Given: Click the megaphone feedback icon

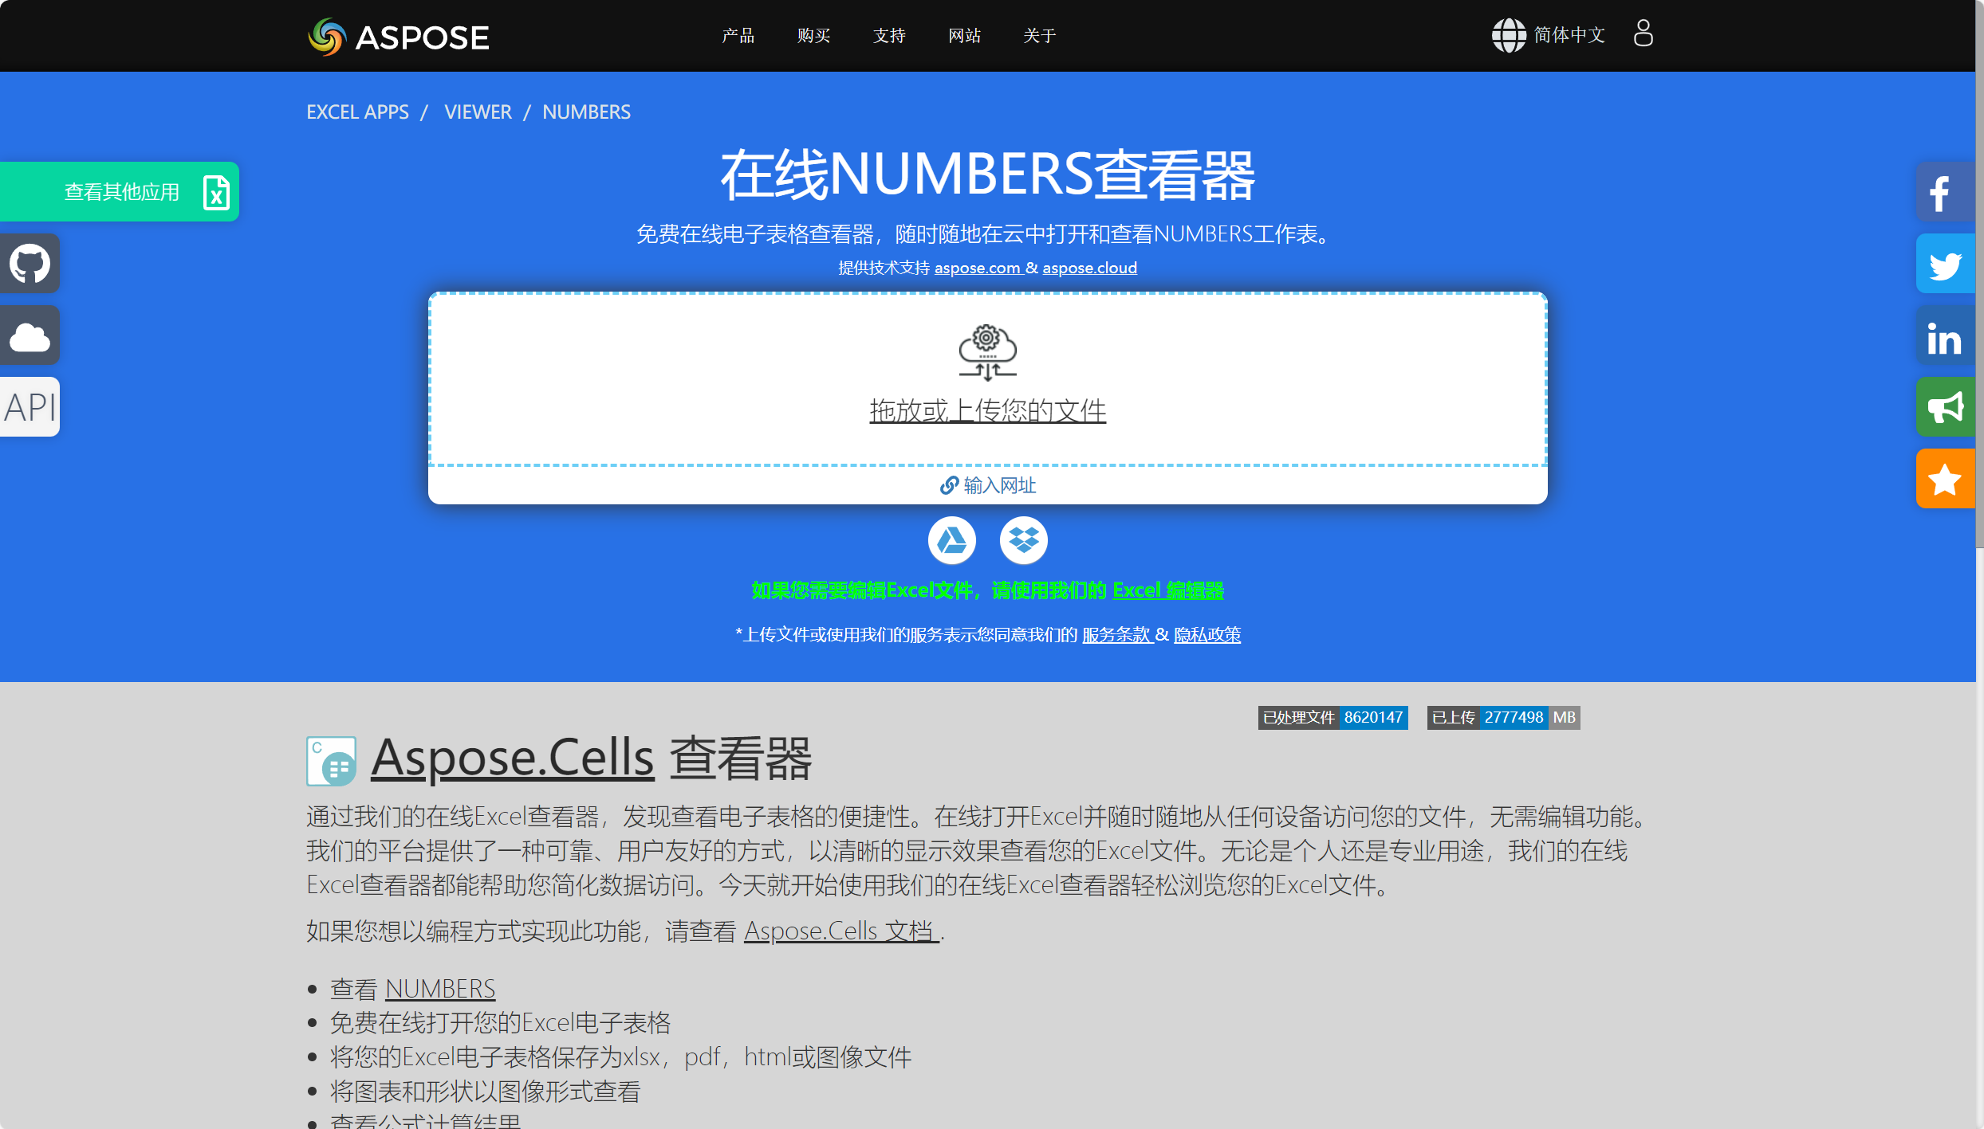Looking at the screenshot, I should tap(1946, 407).
